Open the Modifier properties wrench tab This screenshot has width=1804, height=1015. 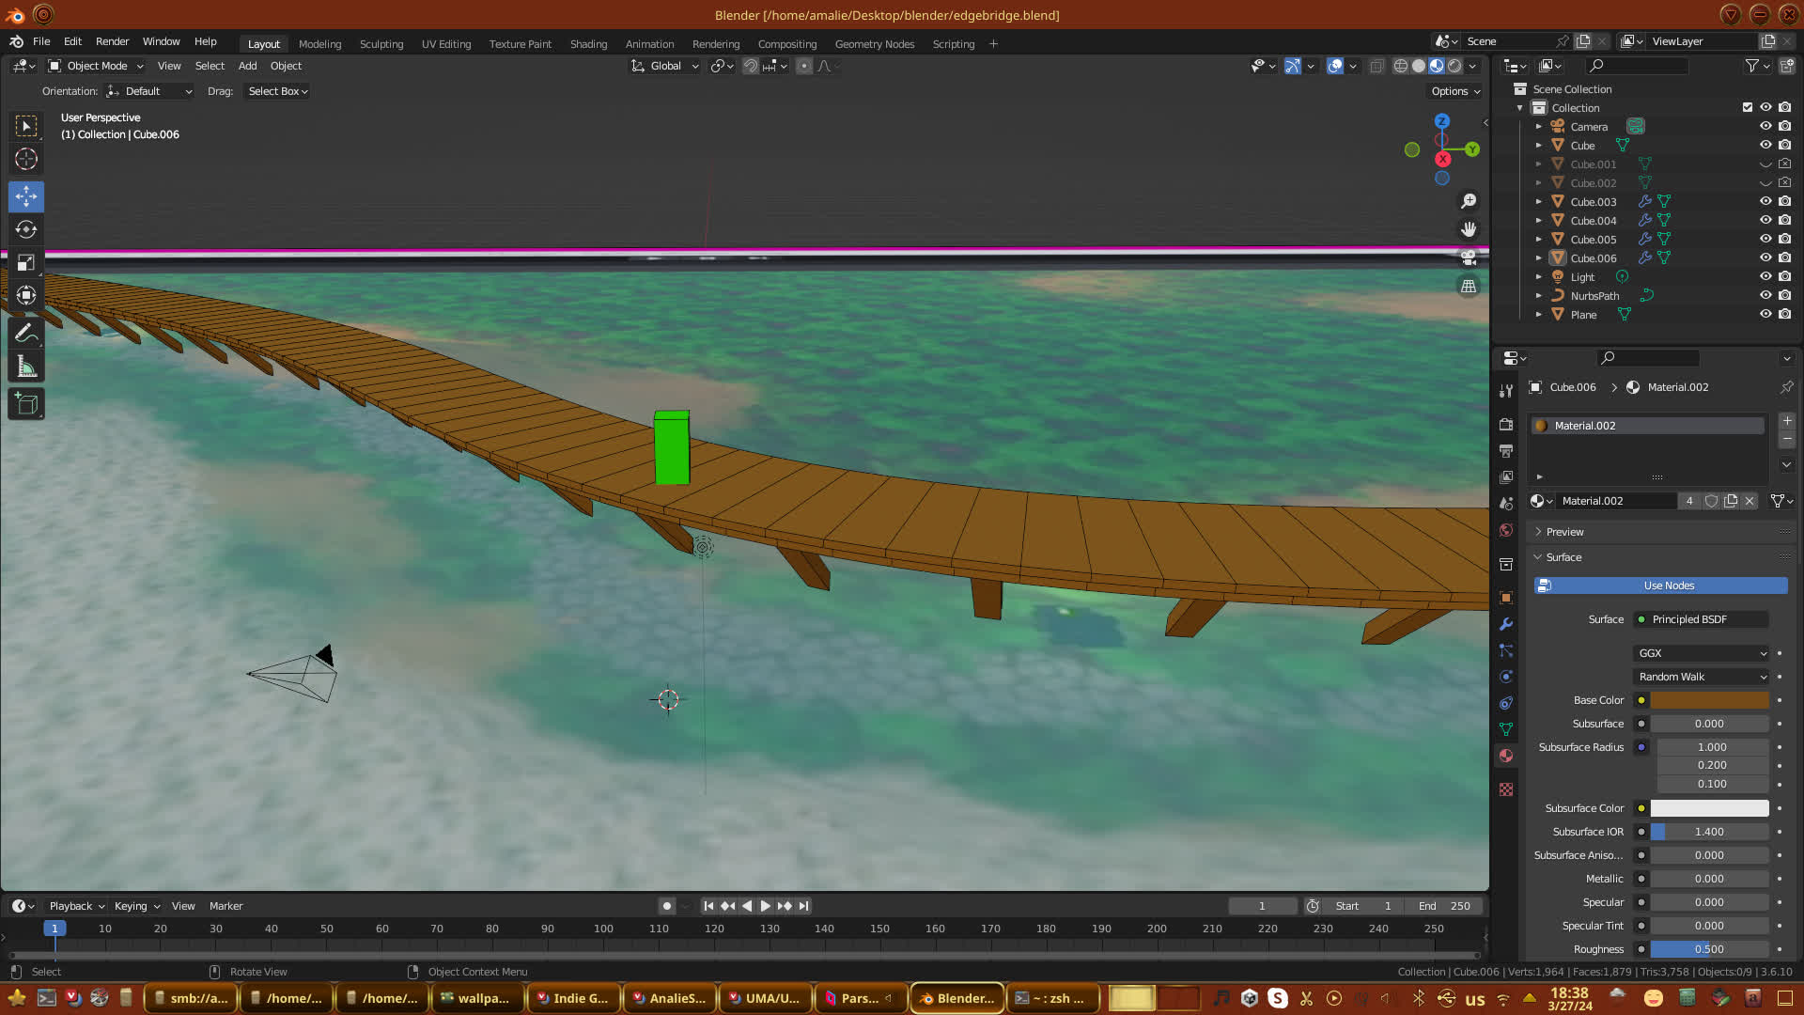point(1506,624)
